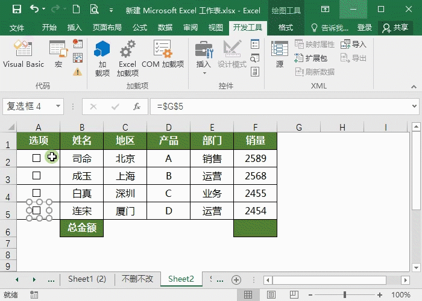Open the insert function fx dialog
422x301 pixels.
[137, 107]
